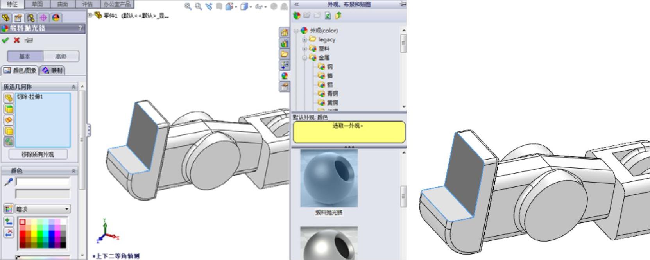
Task: Expand the 塑料 (Plastic) folder
Action: point(304,48)
